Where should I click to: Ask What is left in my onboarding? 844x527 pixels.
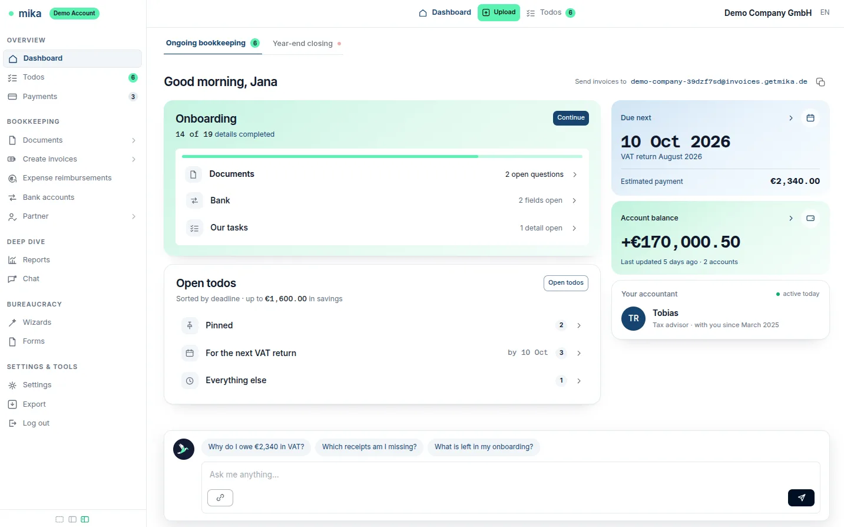[x=484, y=447]
